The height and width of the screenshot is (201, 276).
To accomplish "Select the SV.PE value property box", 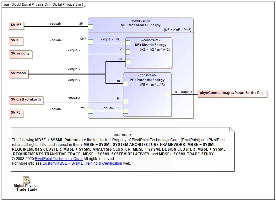I will point(16,113).
